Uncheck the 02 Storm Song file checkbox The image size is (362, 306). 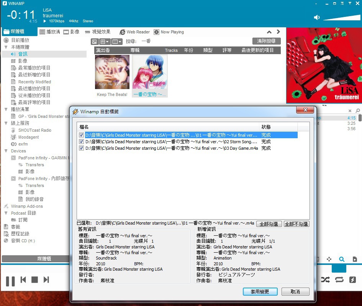pos(81,141)
